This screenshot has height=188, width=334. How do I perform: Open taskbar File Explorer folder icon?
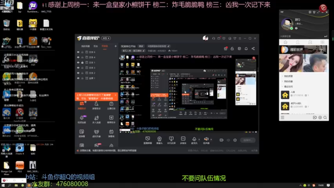pyautogui.click(x=16, y=185)
